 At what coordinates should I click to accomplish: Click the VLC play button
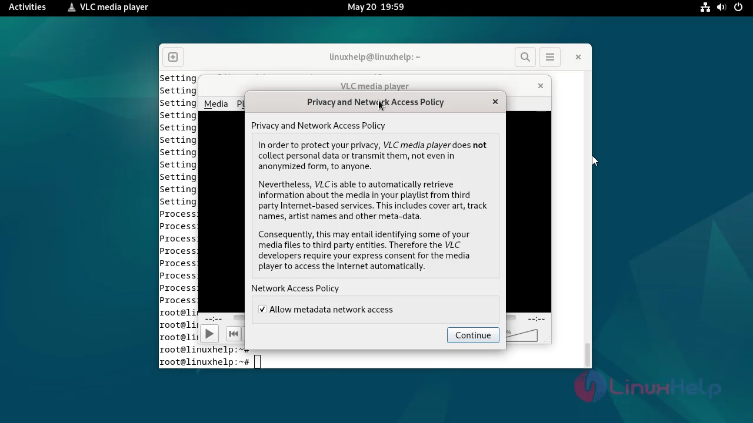(209, 334)
